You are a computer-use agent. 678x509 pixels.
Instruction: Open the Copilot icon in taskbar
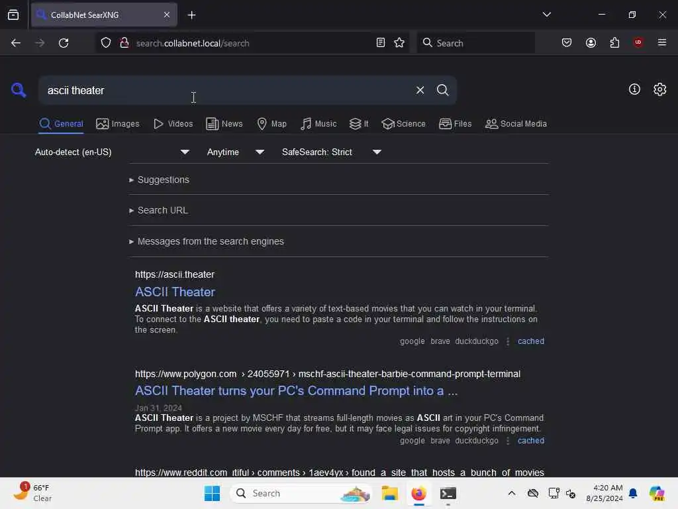tap(656, 493)
